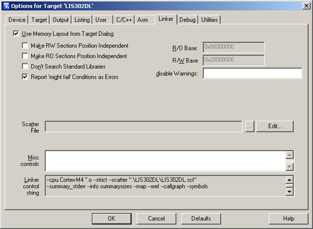313x229 pixels.
Task: Switch to the C/C++ tab
Action: click(x=124, y=20)
